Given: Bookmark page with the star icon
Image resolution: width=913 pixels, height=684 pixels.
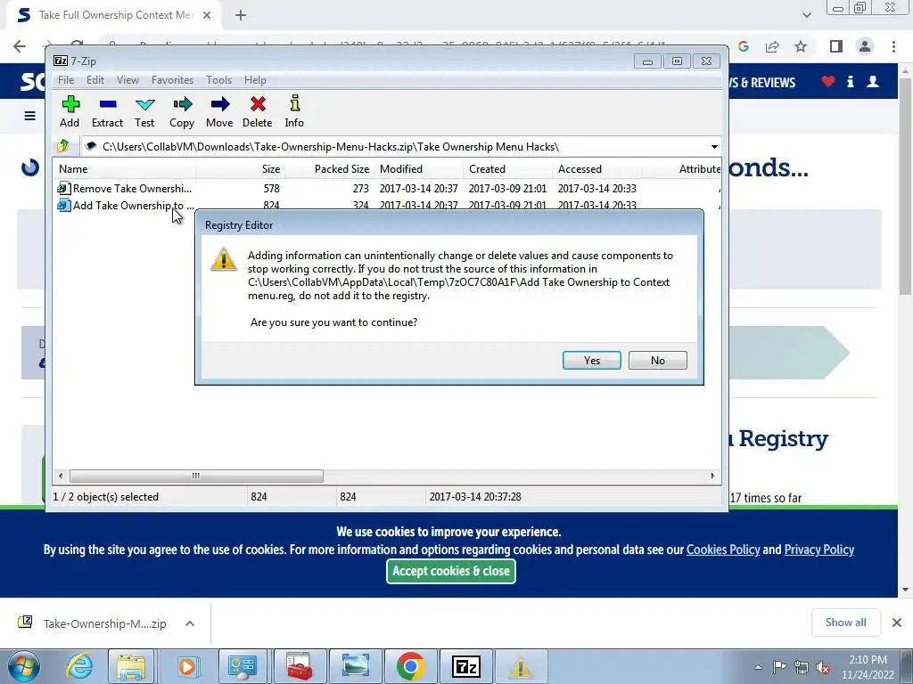Looking at the screenshot, I should point(801,46).
